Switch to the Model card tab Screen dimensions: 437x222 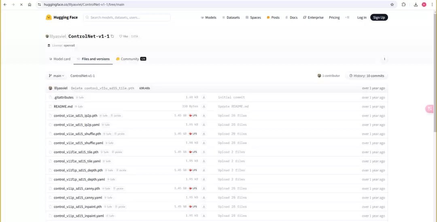[x=59, y=59]
